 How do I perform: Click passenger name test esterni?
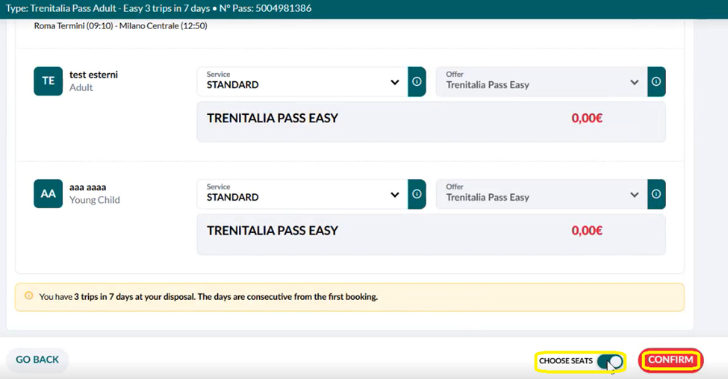point(94,75)
